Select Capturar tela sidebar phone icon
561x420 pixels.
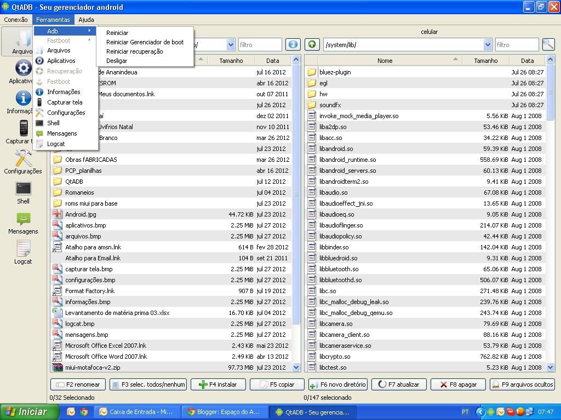pyautogui.click(x=24, y=128)
